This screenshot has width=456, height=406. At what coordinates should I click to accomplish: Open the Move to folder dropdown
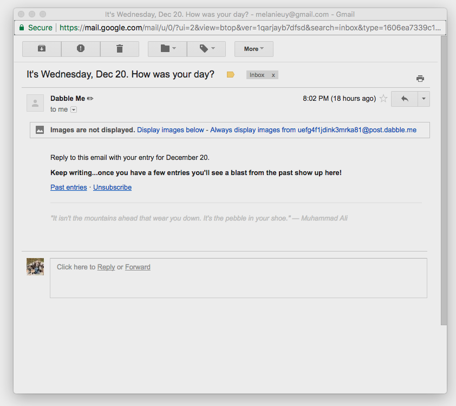(167, 49)
